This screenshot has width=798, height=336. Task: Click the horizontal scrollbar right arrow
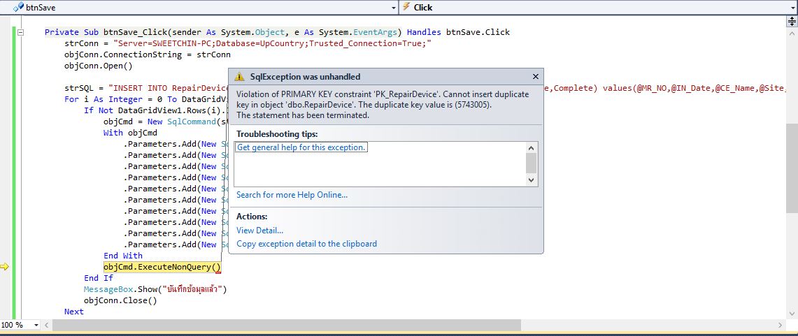(x=781, y=326)
